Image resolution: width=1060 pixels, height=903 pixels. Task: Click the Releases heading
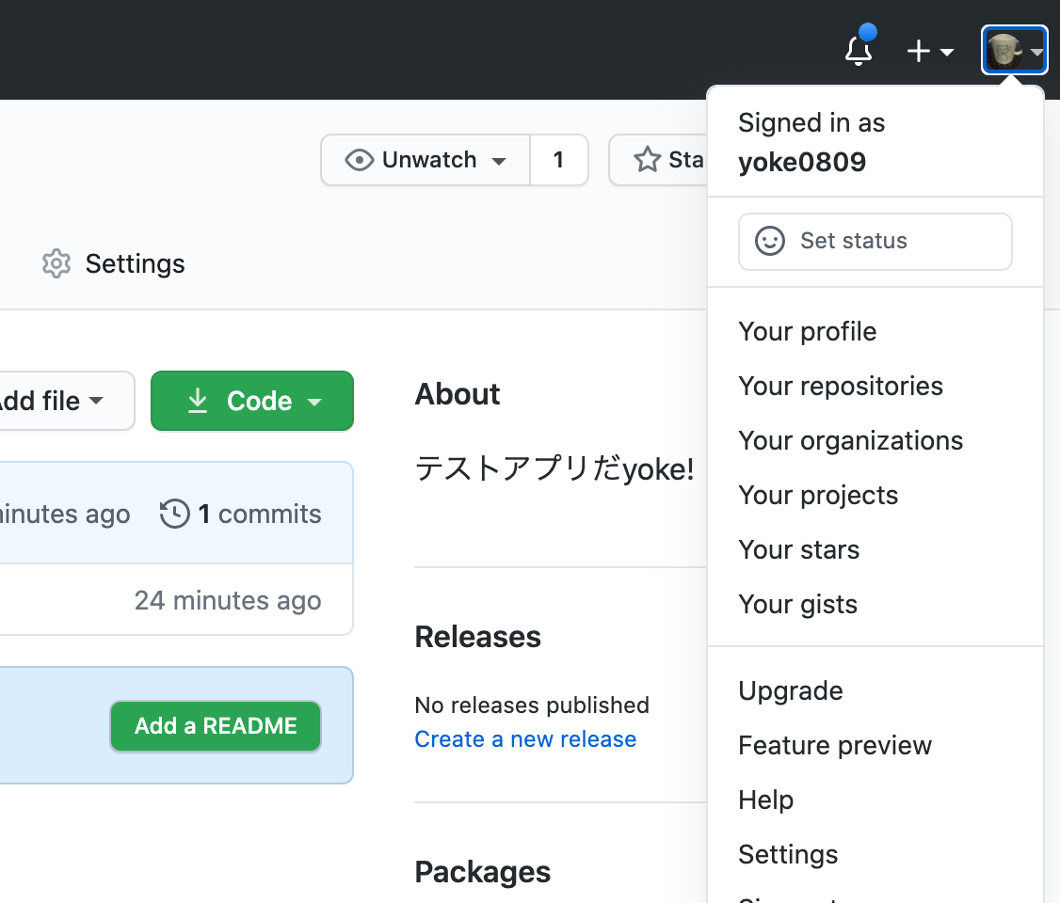(x=477, y=637)
